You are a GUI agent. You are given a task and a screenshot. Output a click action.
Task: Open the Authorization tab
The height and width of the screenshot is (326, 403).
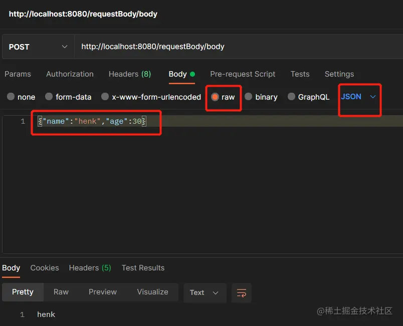click(70, 74)
